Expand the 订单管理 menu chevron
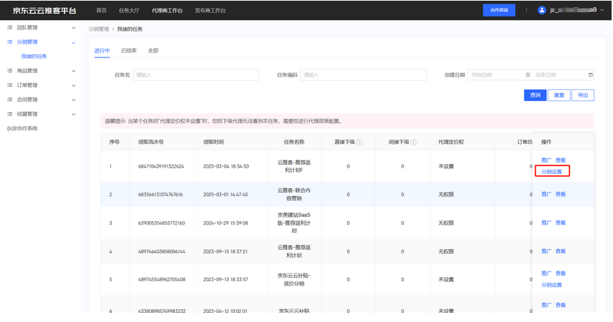The width and height of the screenshot is (613, 322). (74, 86)
